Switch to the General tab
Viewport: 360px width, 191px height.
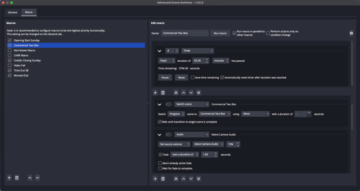[x=12, y=12]
